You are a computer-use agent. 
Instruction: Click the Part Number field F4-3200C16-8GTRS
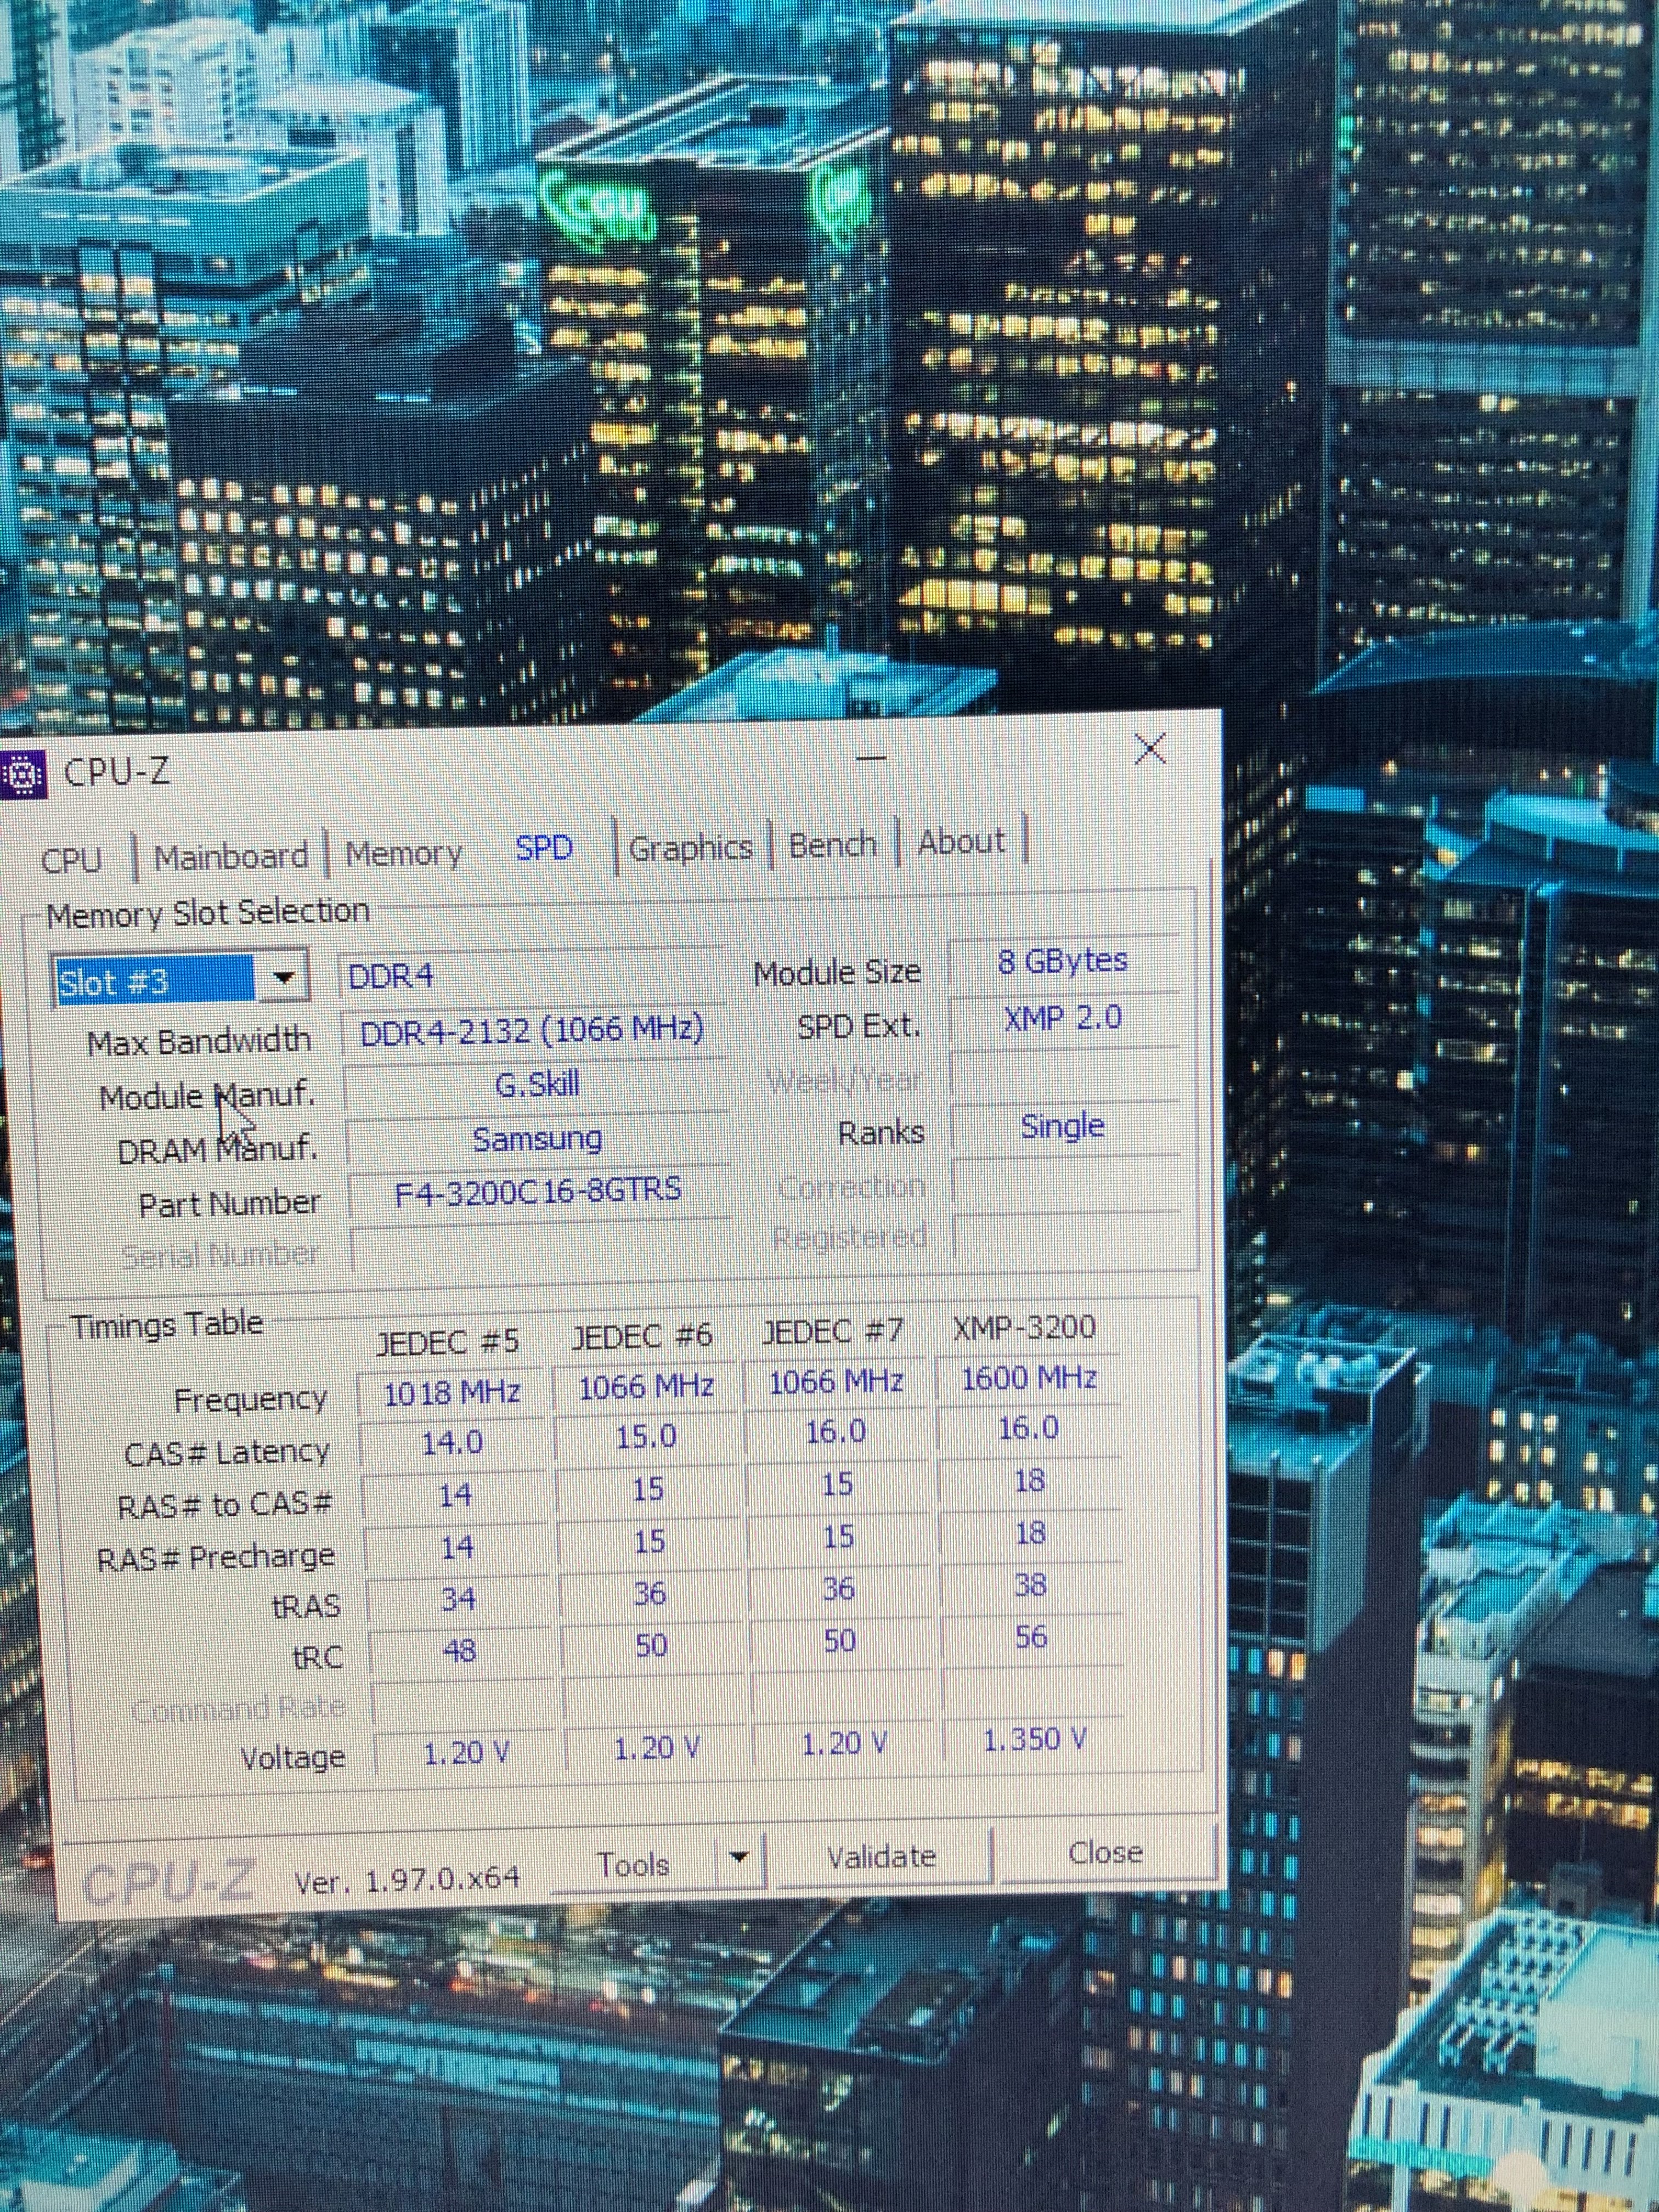(538, 1190)
